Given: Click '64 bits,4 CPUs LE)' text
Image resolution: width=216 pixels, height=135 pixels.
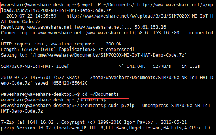Looking at the screenshot, I should (x=186, y=128).
